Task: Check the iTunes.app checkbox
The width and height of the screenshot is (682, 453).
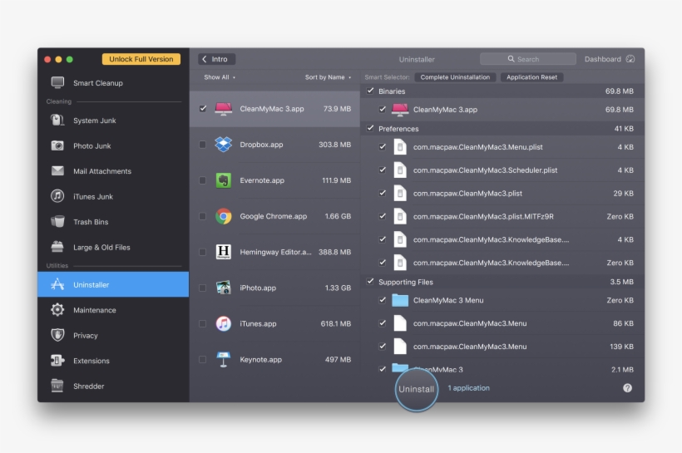Action: (x=203, y=323)
